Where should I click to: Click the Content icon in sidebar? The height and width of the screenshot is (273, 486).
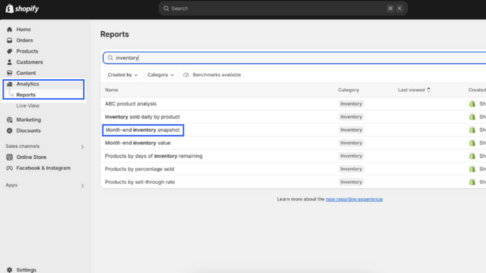(9, 73)
